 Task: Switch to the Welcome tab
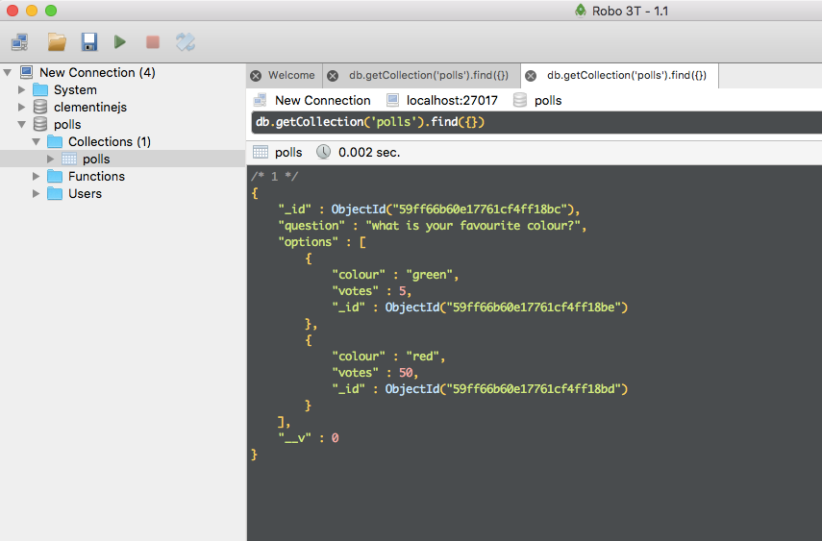pos(291,76)
